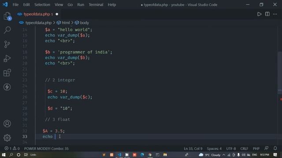Open the Run menu
Image resolution: width=282 pixels, height=158 pixels.
[81, 5]
